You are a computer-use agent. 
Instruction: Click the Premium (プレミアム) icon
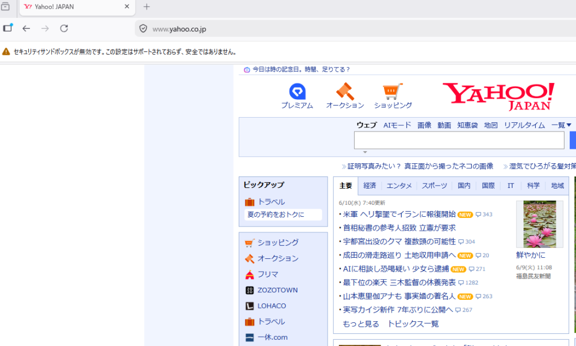point(297,92)
